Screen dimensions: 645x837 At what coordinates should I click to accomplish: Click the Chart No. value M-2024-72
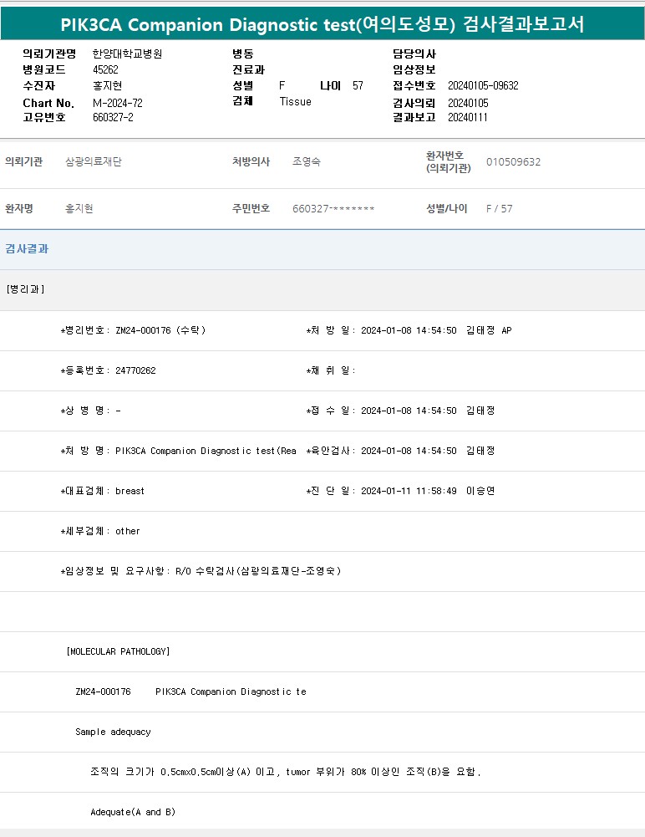[x=118, y=102]
